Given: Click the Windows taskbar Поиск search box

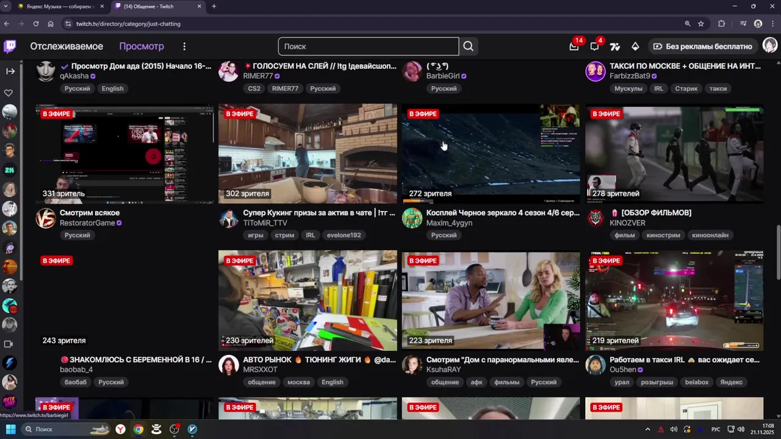Looking at the screenshot, I should pos(67,429).
